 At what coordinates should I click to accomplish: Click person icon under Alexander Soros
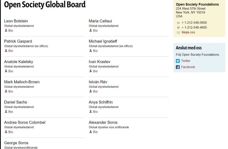point(90,132)
